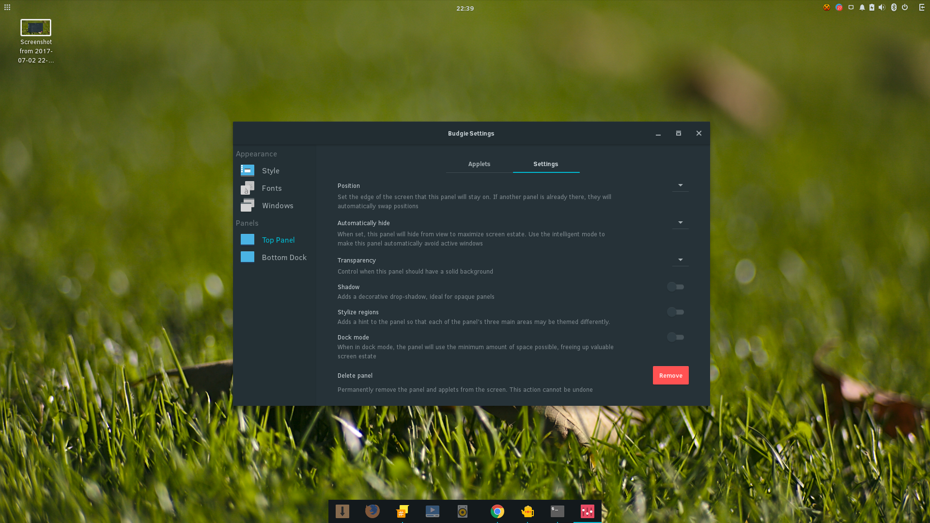Launch the download manager dock icon
The height and width of the screenshot is (523, 930).
click(x=342, y=511)
